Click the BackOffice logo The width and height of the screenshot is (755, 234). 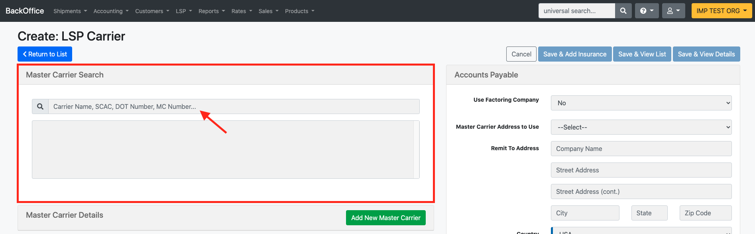(25, 11)
